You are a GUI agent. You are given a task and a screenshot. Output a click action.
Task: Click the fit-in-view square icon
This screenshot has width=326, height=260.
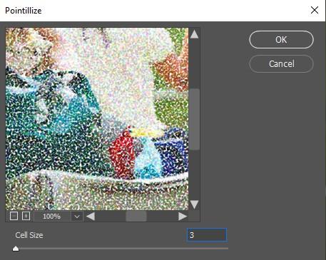pos(14,216)
